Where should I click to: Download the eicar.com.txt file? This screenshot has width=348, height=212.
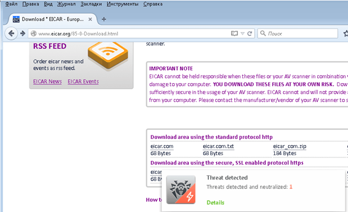(218, 146)
